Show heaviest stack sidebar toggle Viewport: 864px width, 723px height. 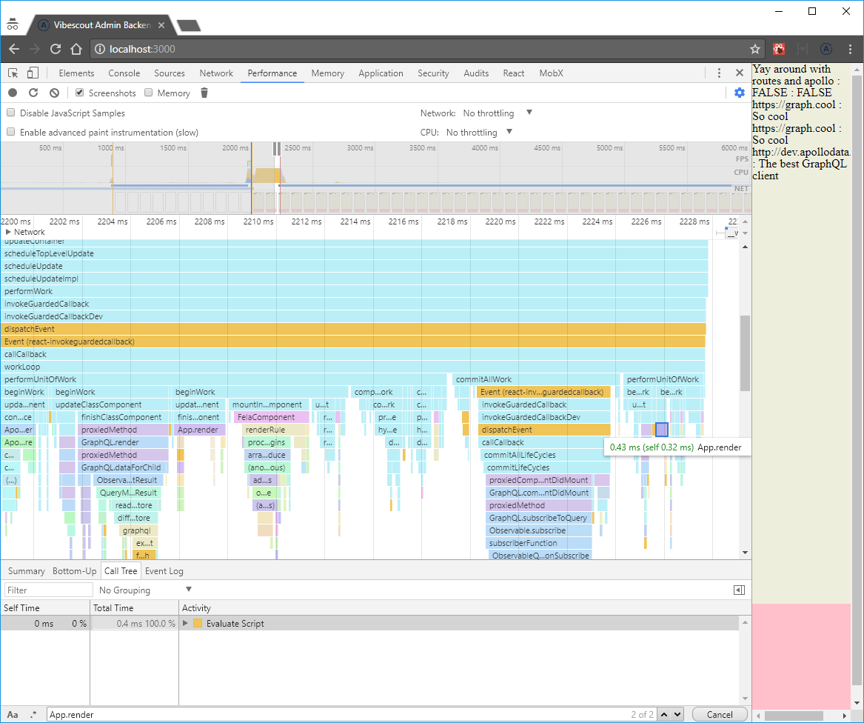pos(740,590)
